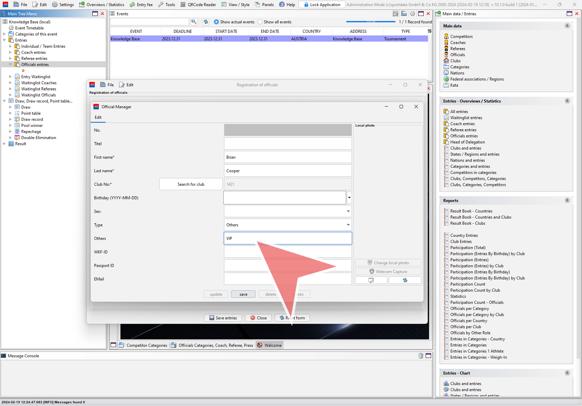Click the refresh photo icon button
This screenshot has height=406, width=582.
[x=405, y=280]
